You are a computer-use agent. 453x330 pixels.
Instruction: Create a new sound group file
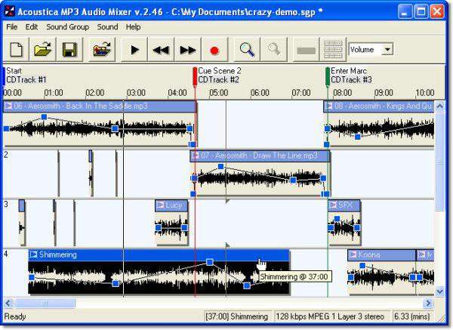[16, 50]
